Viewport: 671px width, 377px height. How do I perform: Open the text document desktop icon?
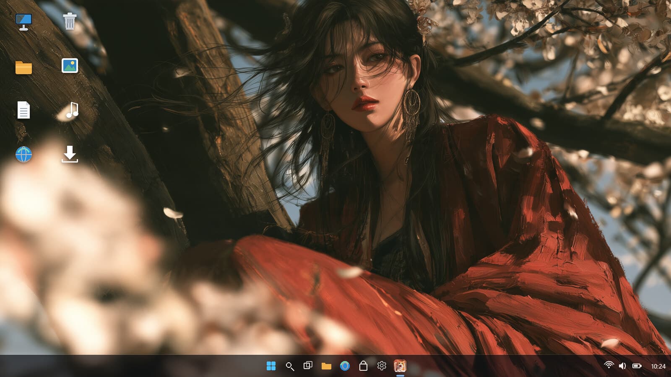coord(23,110)
